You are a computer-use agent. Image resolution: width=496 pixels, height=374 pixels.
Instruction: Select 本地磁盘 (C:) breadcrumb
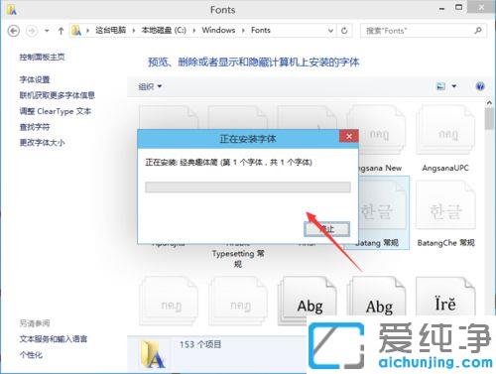[164, 30]
